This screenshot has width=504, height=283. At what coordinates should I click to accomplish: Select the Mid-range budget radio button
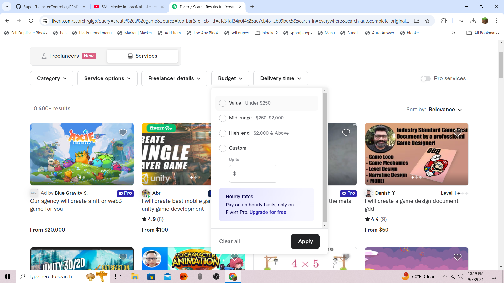pos(223,118)
